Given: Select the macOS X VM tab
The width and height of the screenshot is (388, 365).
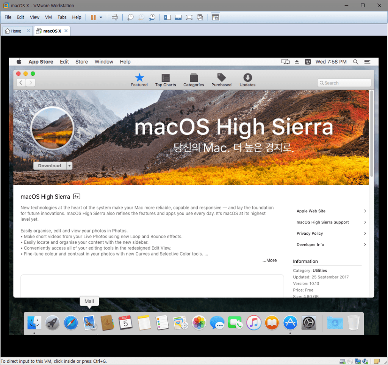Looking at the screenshot, I should 52,31.
